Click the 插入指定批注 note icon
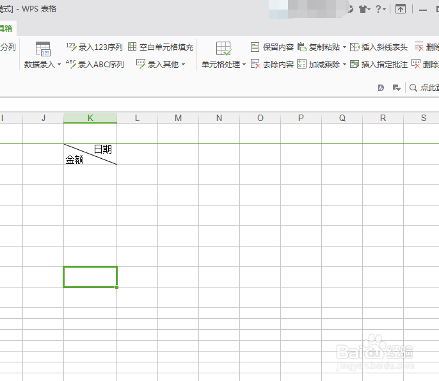The width and height of the screenshot is (439, 381). click(x=355, y=64)
